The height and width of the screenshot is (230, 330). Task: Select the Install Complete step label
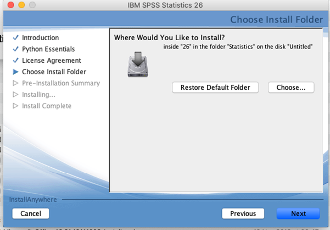[47, 106]
